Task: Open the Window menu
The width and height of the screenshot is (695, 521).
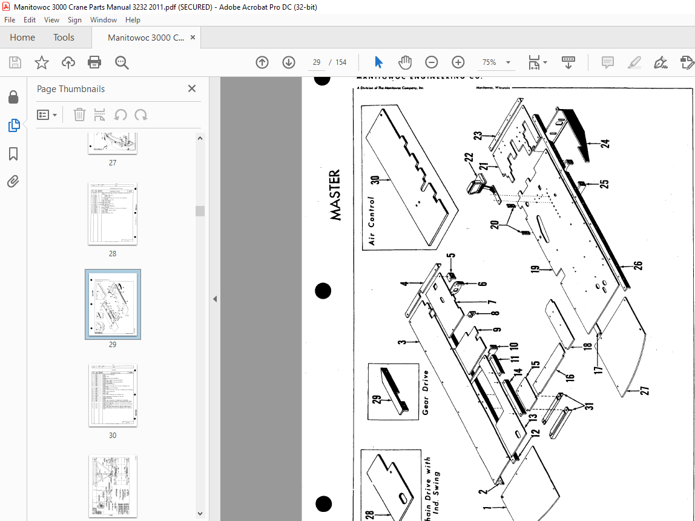Action: tap(104, 20)
